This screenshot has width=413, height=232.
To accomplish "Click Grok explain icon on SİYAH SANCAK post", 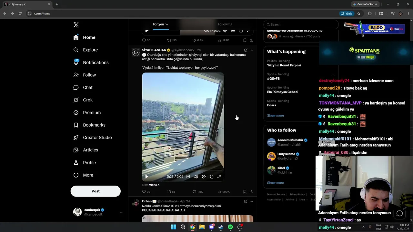I will coord(246,50).
